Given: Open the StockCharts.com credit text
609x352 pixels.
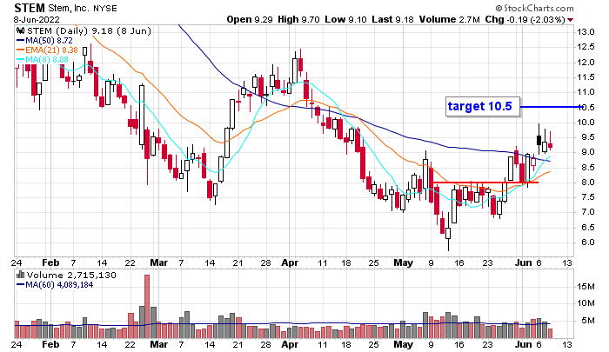Looking at the screenshot, I should [534, 8].
